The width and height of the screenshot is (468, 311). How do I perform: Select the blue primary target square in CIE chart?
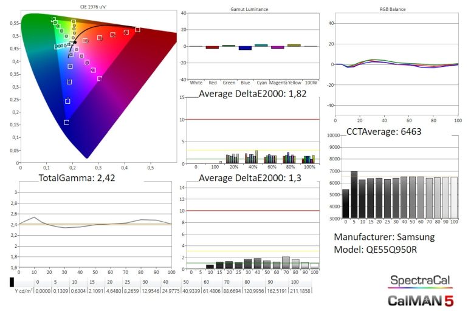click(66, 123)
